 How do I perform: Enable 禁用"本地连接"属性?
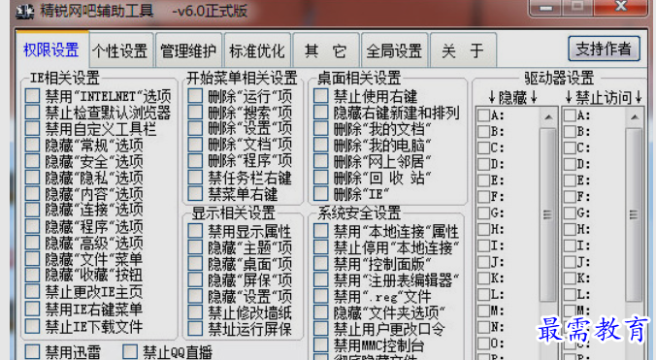321,230
